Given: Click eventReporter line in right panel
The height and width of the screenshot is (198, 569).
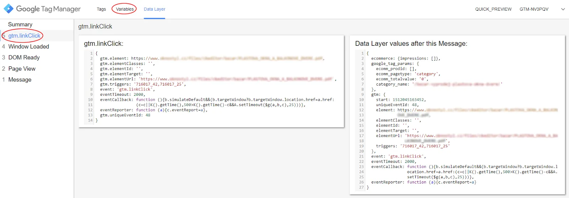Looking at the screenshot, I should coord(424,182).
